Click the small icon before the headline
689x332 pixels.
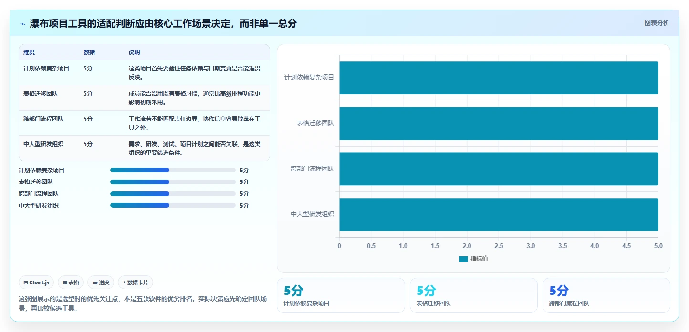[x=23, y=24]
